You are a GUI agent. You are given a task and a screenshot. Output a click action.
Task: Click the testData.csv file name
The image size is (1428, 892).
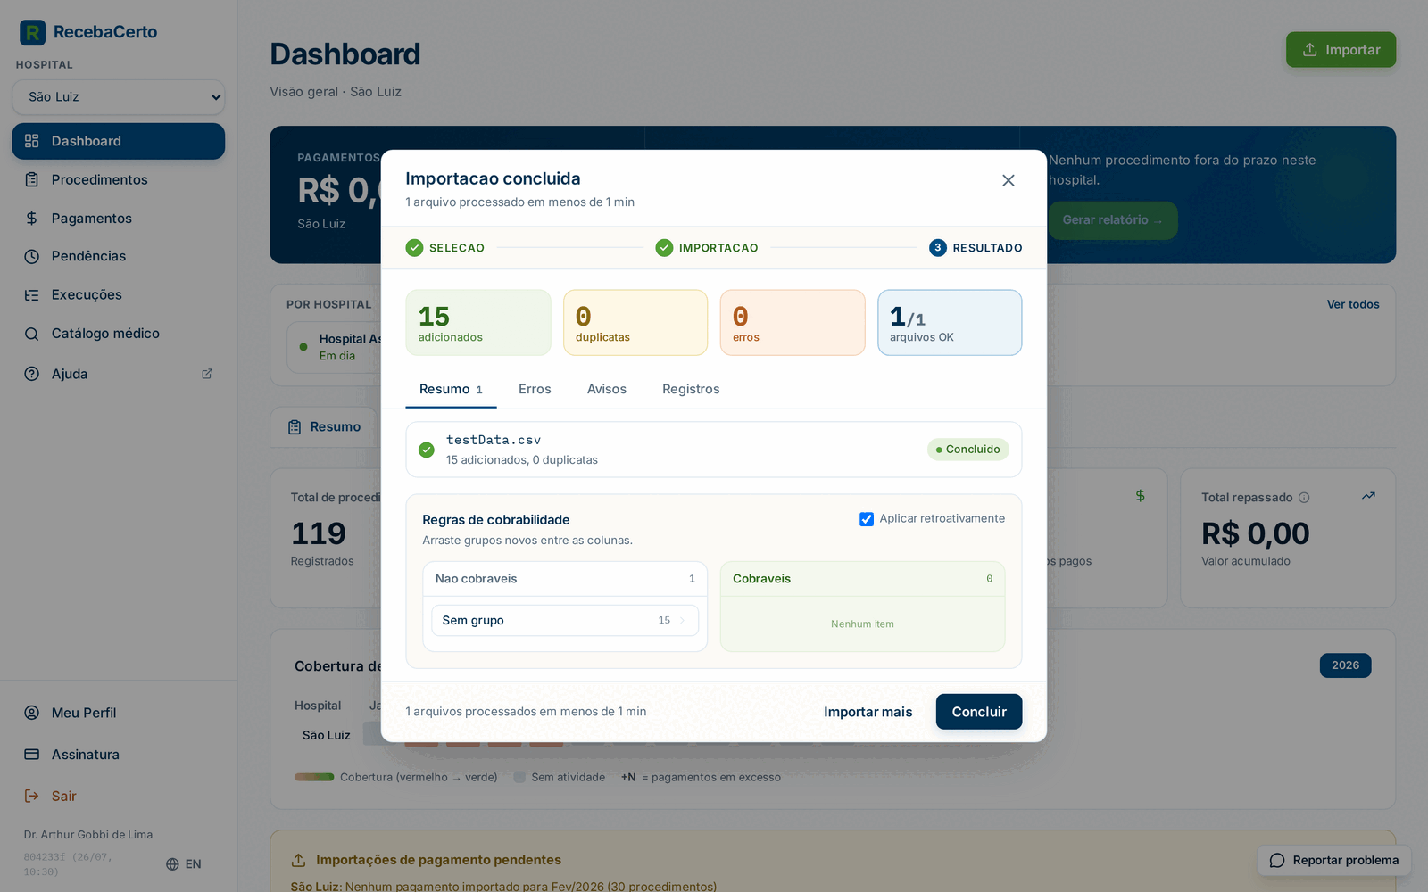click(494, 440)
